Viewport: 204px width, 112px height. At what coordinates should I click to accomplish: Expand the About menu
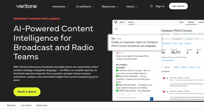132,7
